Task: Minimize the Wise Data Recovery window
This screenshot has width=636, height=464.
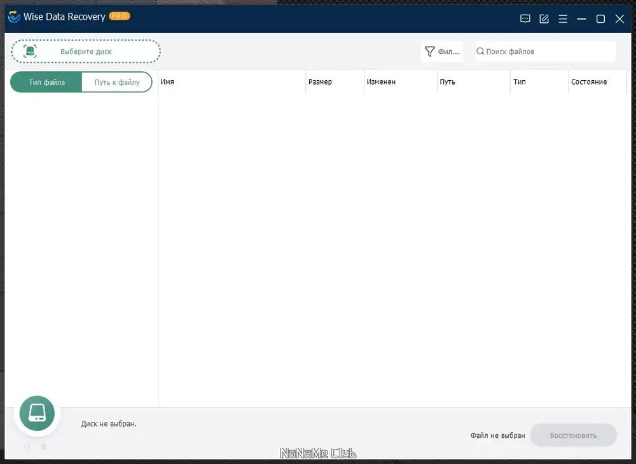Action: coord(581,18)
